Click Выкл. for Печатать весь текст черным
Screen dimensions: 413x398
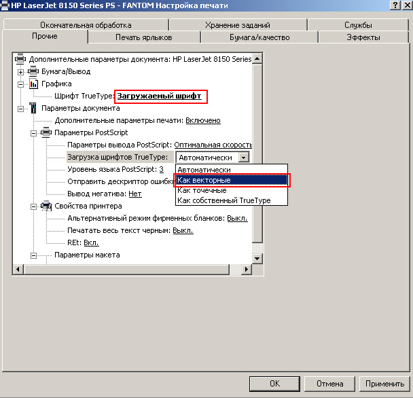(183, 230)
